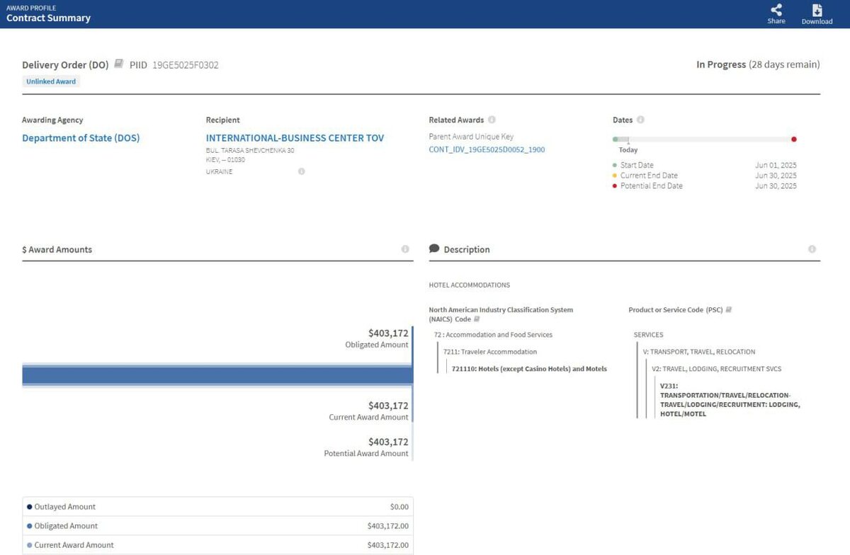Select SERVICES in the PSC hierarchy
Screen dimensions: 850x555
pyautogui.click(x=648, y=335)
